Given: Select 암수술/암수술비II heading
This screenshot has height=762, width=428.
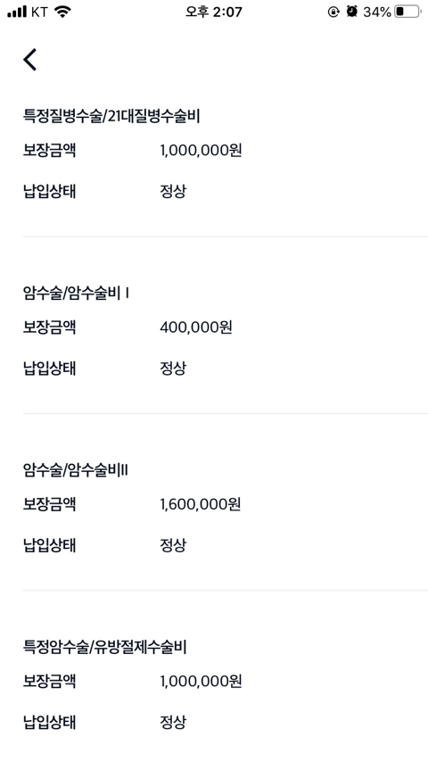Looking at the screenshot, I should coord(76,470).
